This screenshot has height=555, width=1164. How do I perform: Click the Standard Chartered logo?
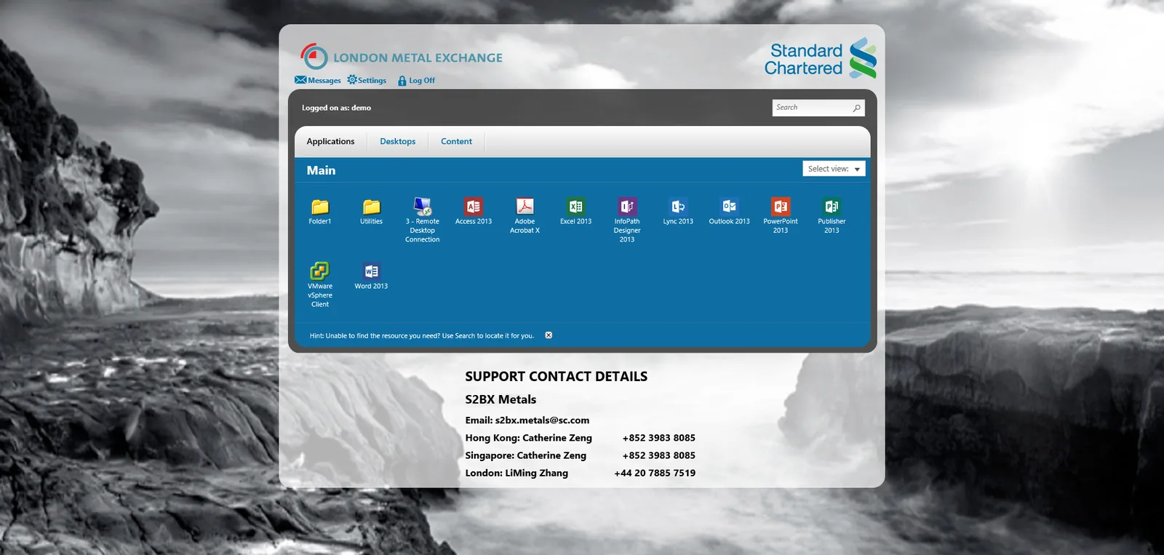pyautogui.click(x=821, y=58)
